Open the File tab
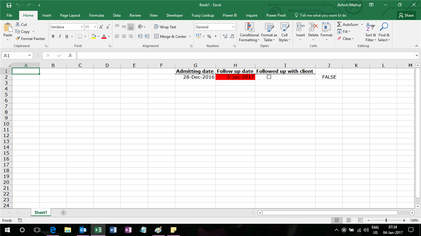Image resolution: width=421 pixels, height=236 pixels. [x=9, y=15]
